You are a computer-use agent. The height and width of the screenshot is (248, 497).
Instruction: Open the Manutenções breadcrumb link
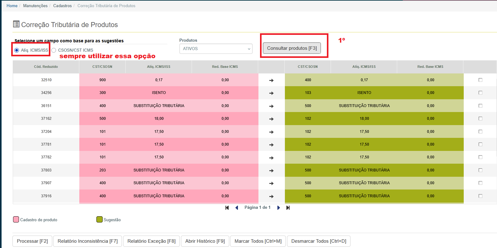coord(35,6)
